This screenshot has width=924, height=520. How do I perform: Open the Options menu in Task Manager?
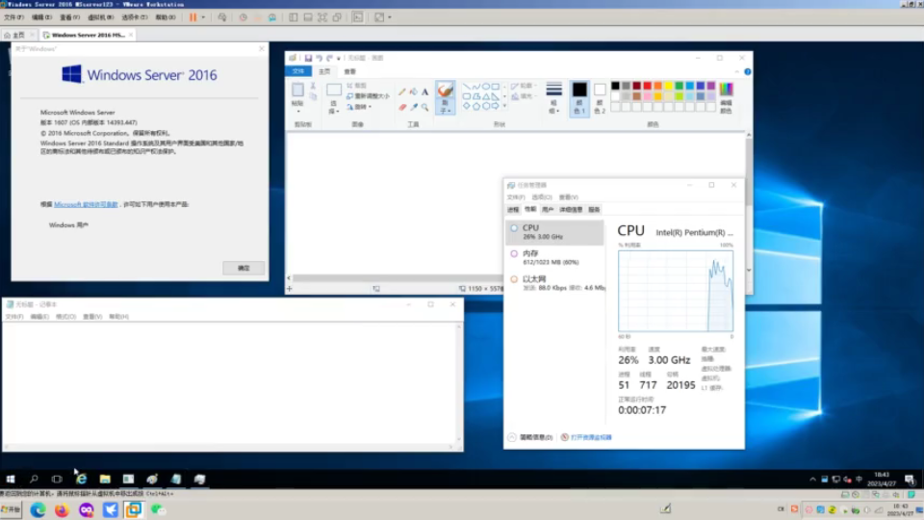click(542, 197)
